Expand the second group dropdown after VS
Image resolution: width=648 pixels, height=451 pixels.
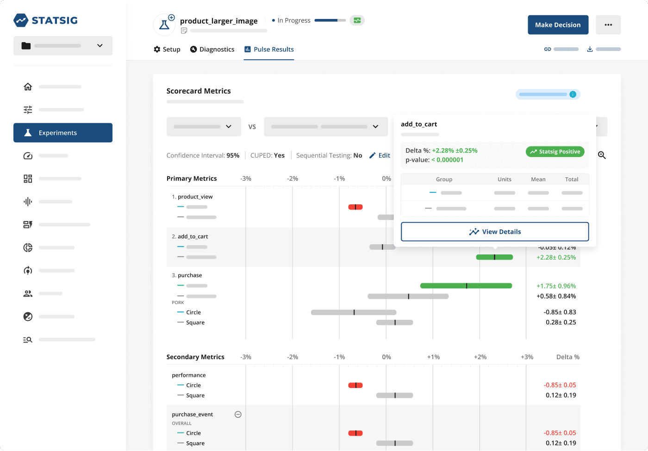click(x=325, y=127)
